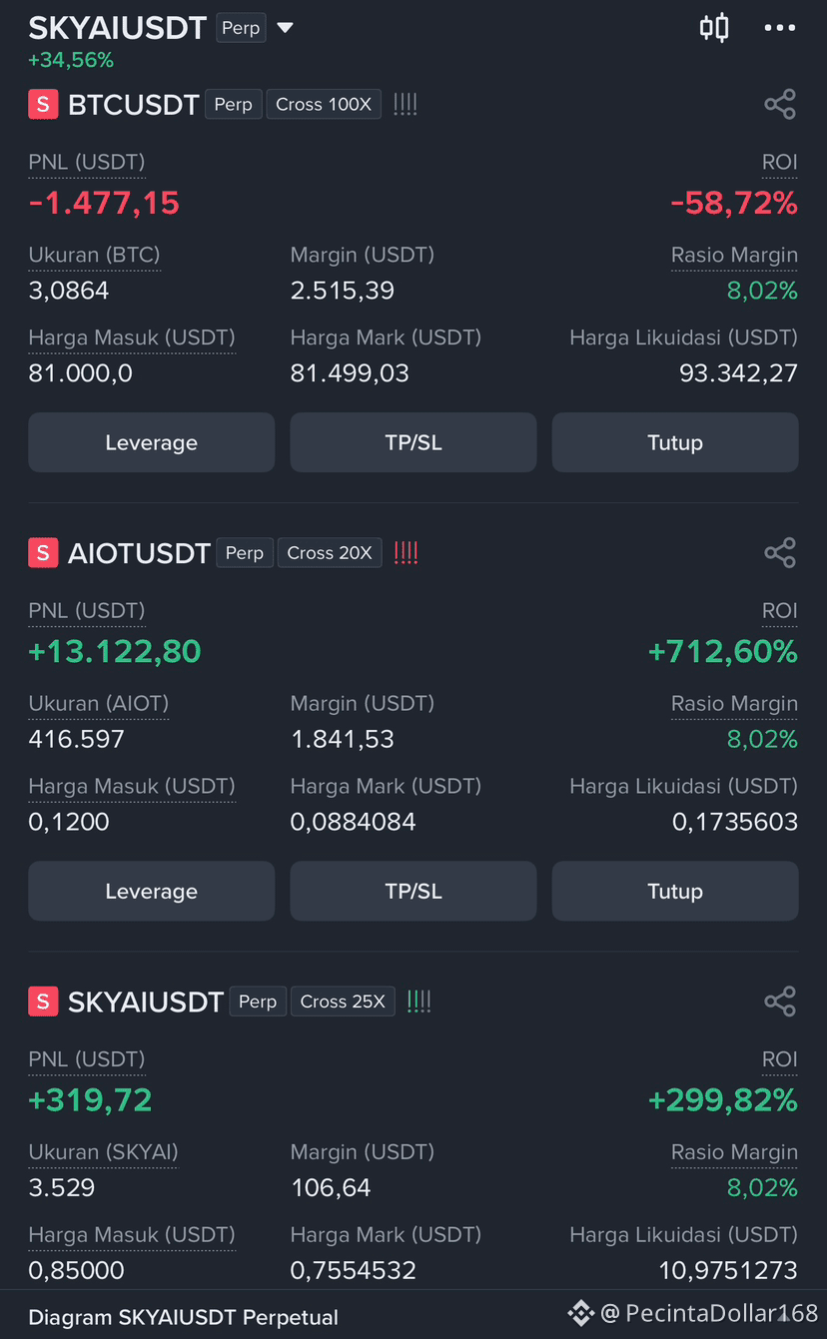Tutup (close) the BTCUSDT position
Viewport: 827px width, 1339px height.
pos(675,442)
